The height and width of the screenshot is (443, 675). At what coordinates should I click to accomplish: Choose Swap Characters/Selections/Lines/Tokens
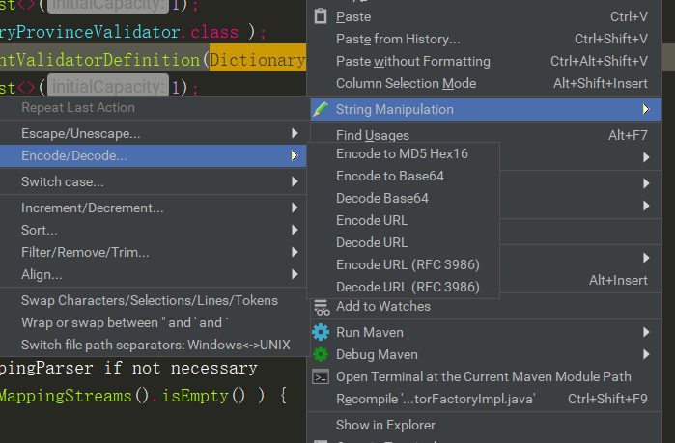tap(153, 300)
